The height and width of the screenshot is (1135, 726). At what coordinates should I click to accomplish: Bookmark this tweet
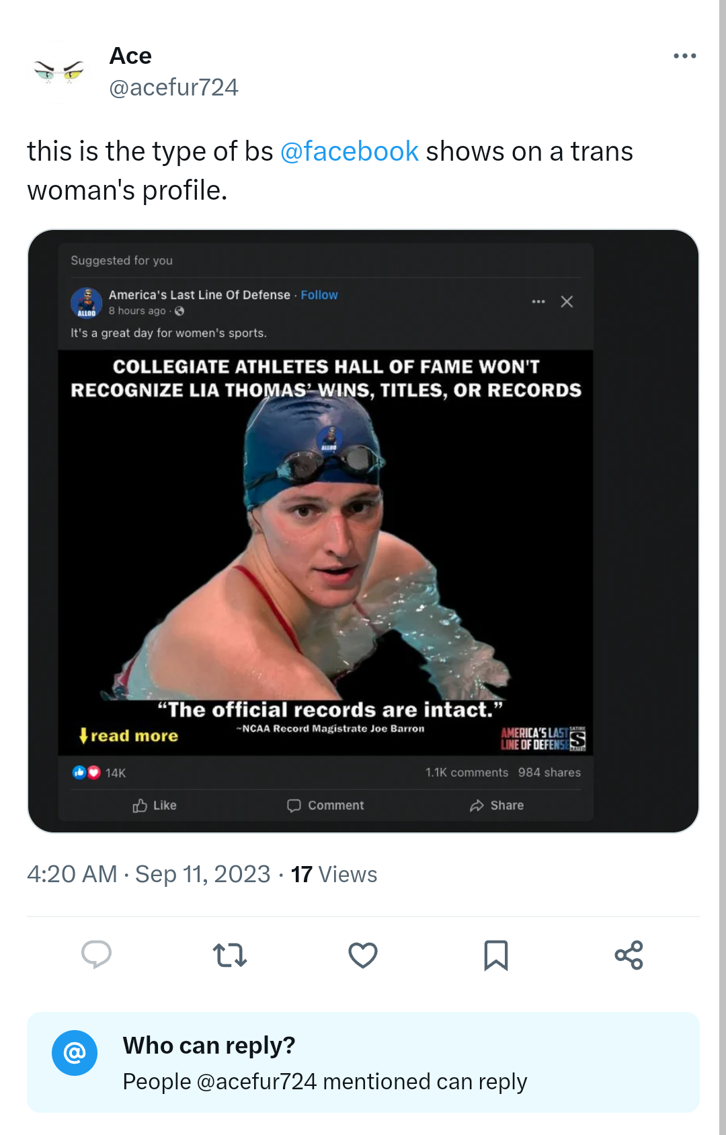tap(496, 955)
